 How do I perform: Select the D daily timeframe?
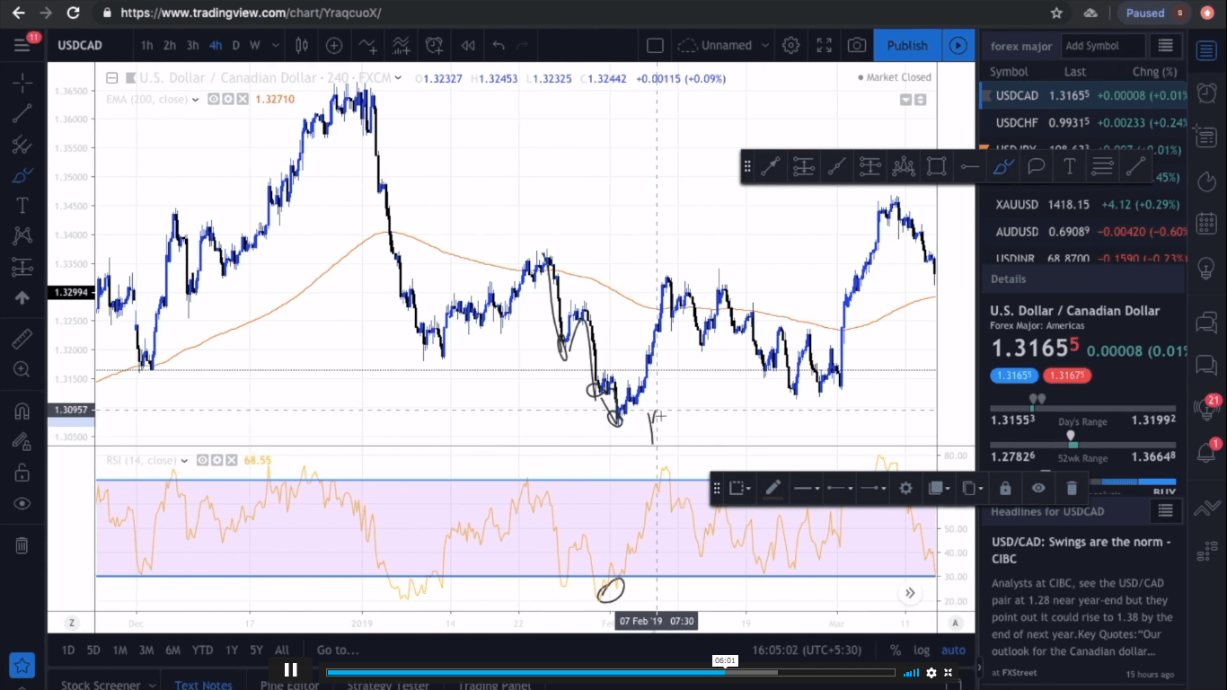click(x=236, y=45)
